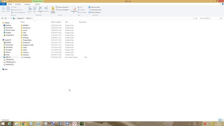Switch to the Gestisci ribbon tab
The width and height of the screenshot is (224, 126).
(x=37, y=4)
